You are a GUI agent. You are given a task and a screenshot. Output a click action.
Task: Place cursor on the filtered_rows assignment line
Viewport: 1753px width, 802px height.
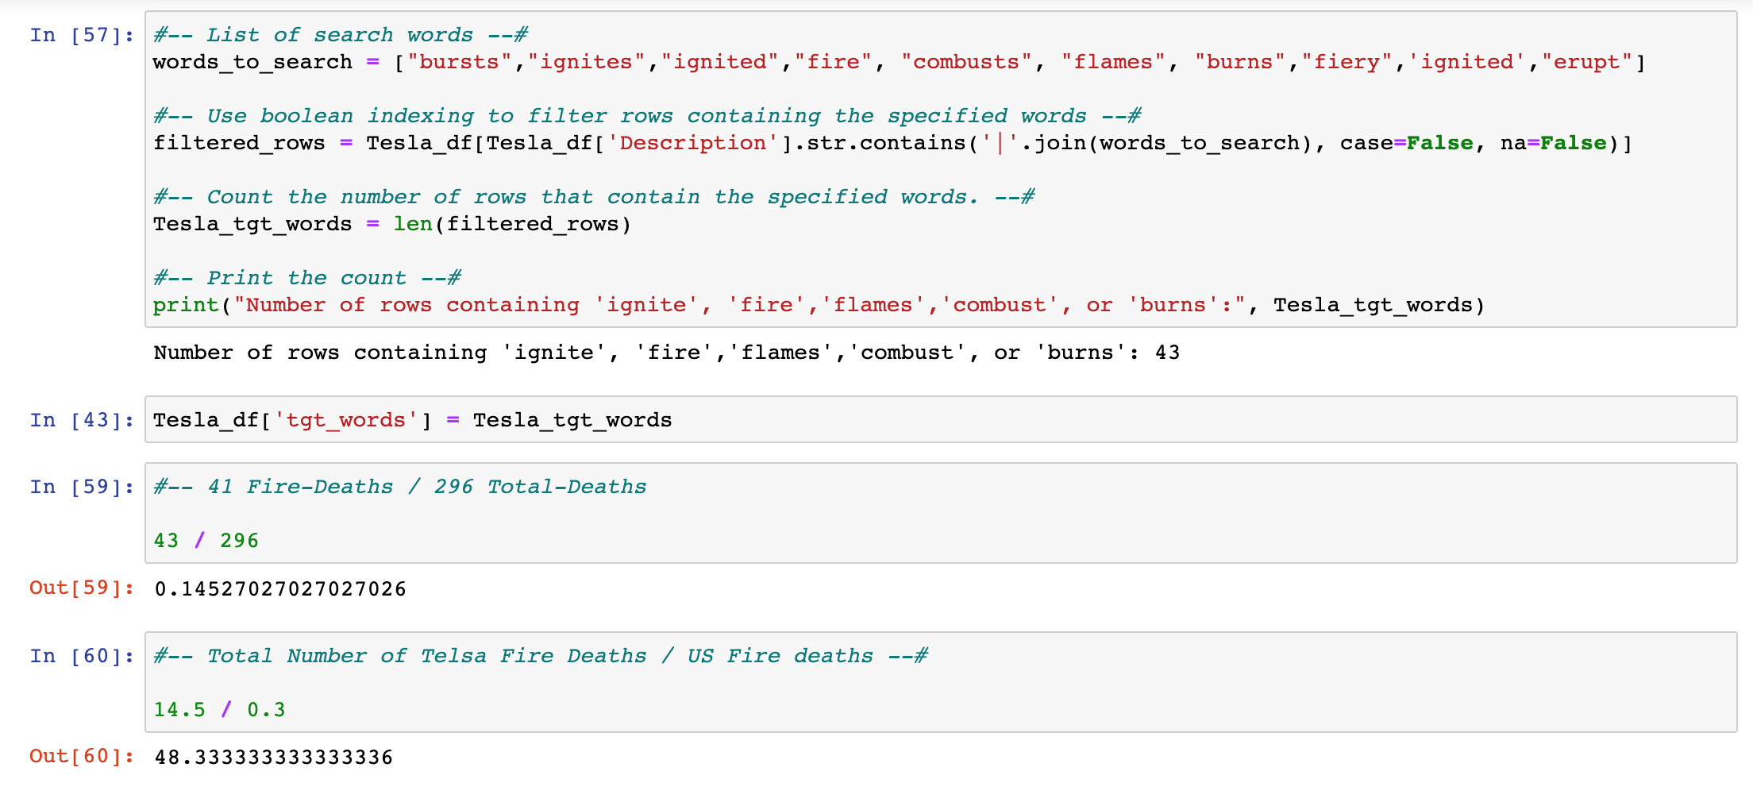tap(889, 143)
